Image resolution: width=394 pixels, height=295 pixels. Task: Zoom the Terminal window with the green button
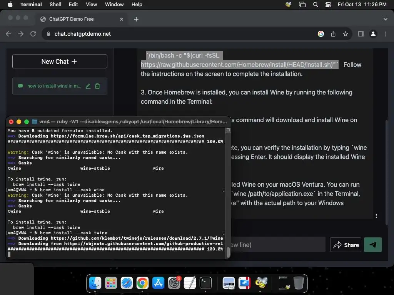point(27,122)
